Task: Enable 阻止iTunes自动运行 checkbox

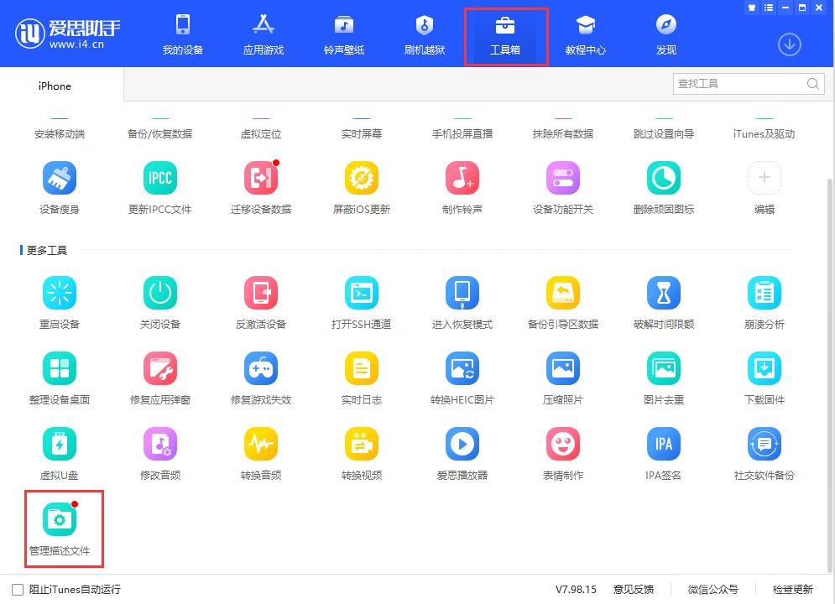Action: tap(13, 591)
